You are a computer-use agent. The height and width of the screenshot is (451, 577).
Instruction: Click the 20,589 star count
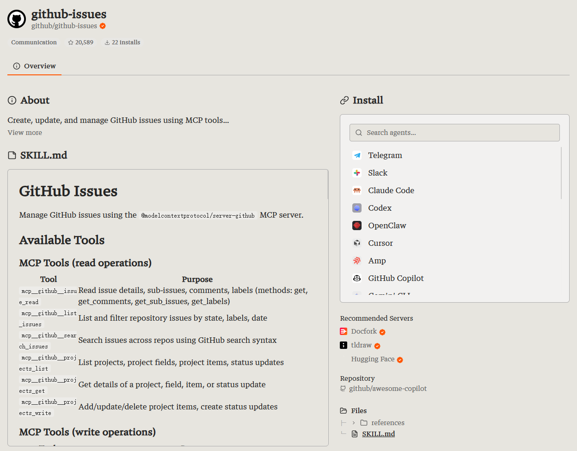[x=84, y=43]
